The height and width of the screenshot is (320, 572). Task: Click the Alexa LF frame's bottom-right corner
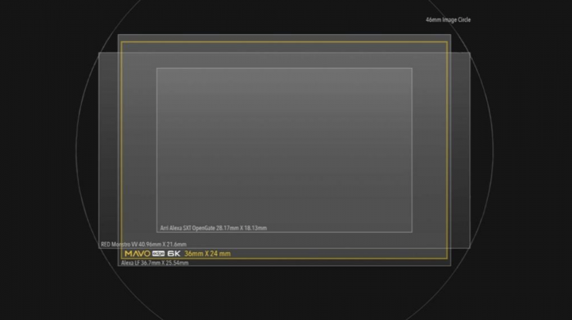coord(451,266)
